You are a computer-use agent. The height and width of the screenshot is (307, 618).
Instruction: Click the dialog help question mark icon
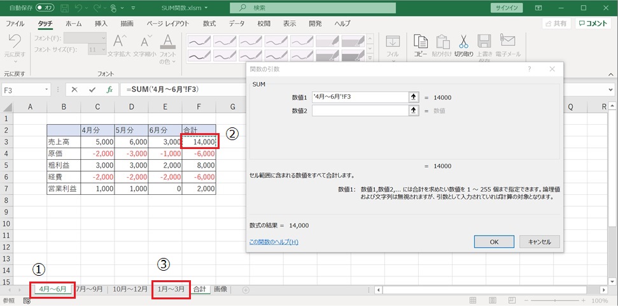pyautogui.click(x=530, y=69)
